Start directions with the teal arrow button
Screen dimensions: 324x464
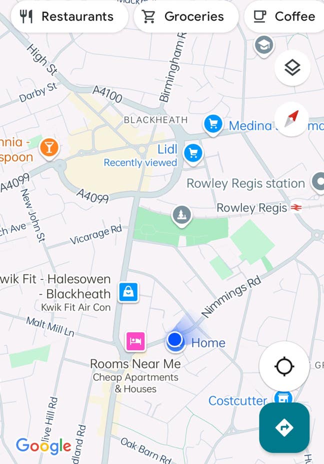click(x=284, y=427)
